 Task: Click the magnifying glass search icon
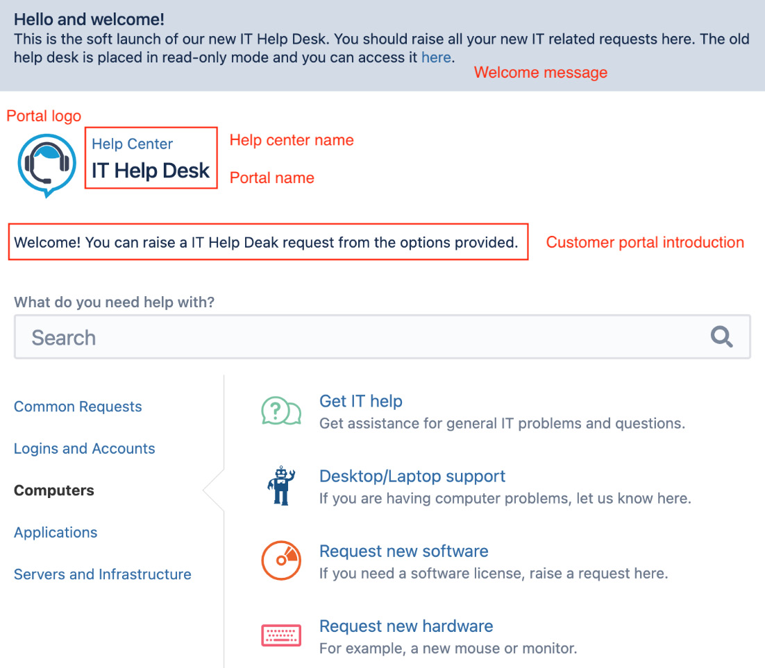722,337
